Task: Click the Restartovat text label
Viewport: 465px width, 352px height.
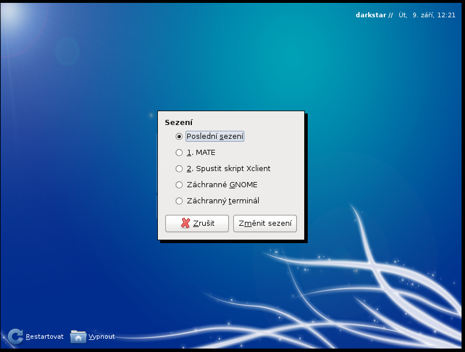Action: [44, 336]
